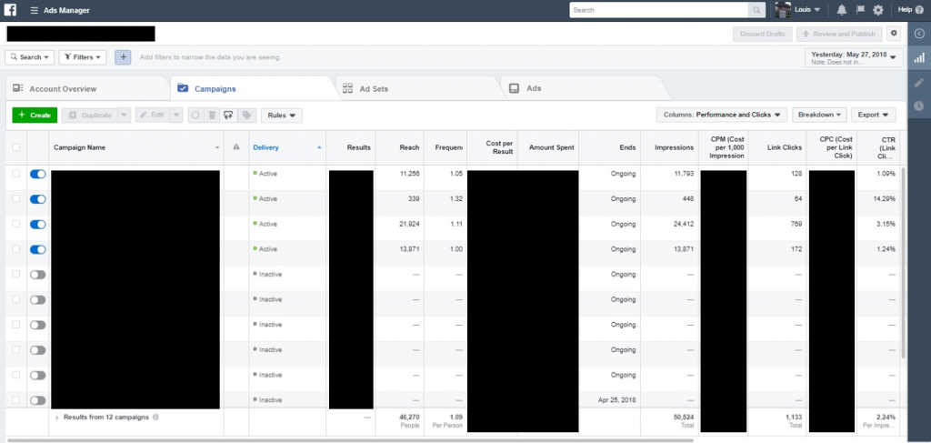Collapse the right side panel arrow

click(x=919, y=34)
